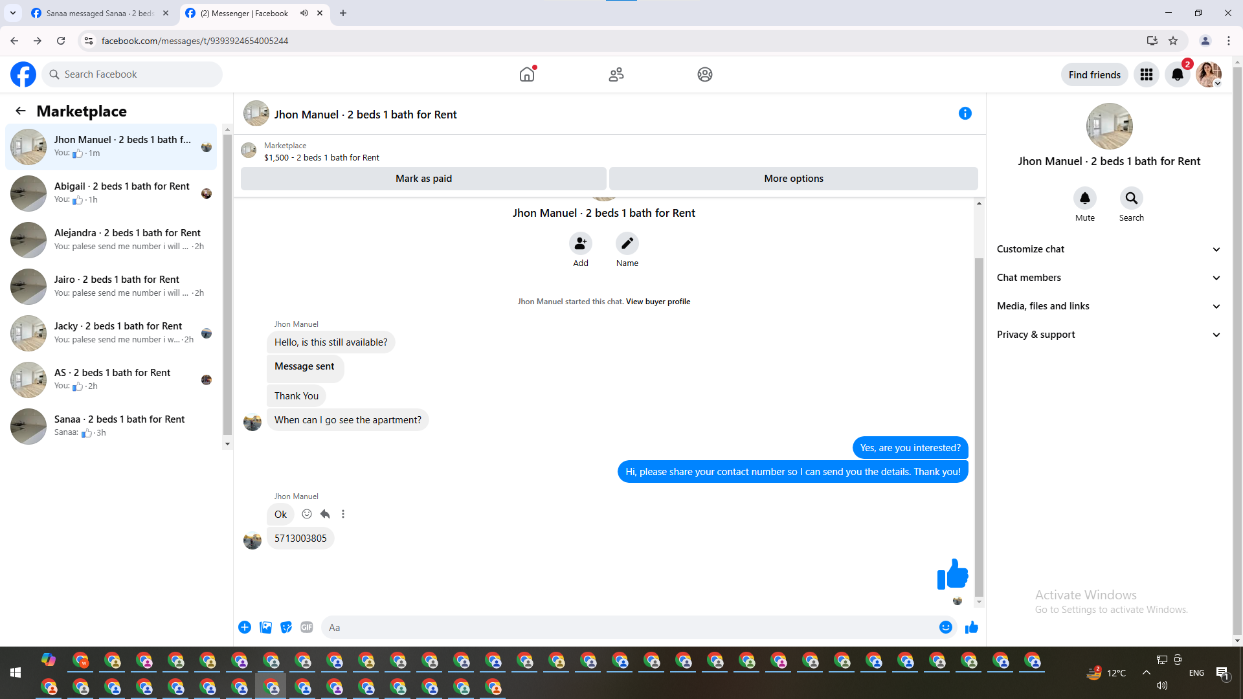
Task: Search in this conversation
Action: click(x=1132, y=198)
